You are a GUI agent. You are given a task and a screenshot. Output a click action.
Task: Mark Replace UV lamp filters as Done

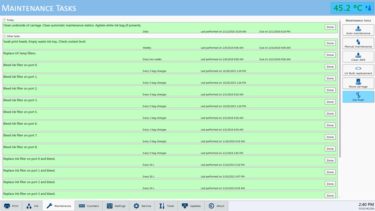330,55
